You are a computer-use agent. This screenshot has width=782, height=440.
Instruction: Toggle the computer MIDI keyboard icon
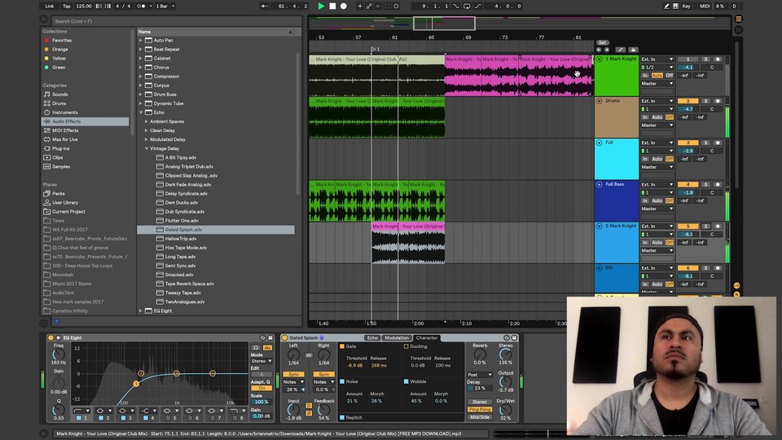[x=675, y=6]
